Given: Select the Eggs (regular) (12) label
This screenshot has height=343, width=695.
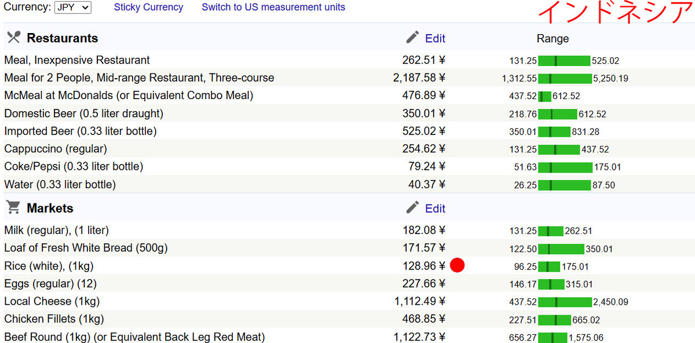Looking at the screenshot, I should pos(50,283).
